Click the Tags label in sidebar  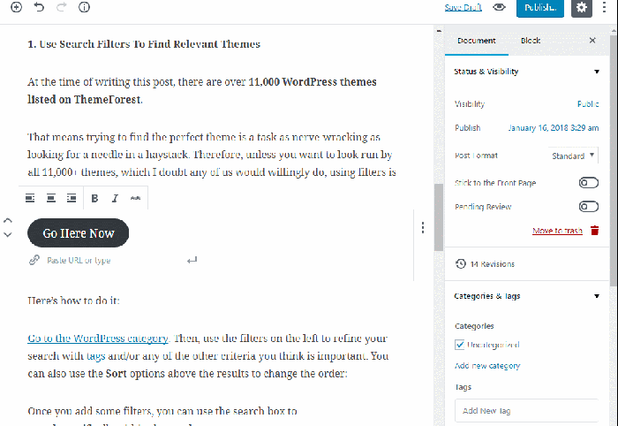point(463,387)
